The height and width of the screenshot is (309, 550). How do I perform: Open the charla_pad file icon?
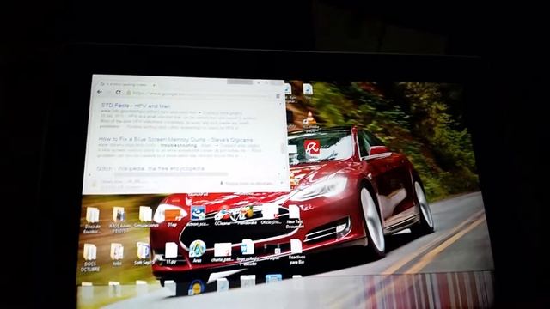[x=223, y=252]
